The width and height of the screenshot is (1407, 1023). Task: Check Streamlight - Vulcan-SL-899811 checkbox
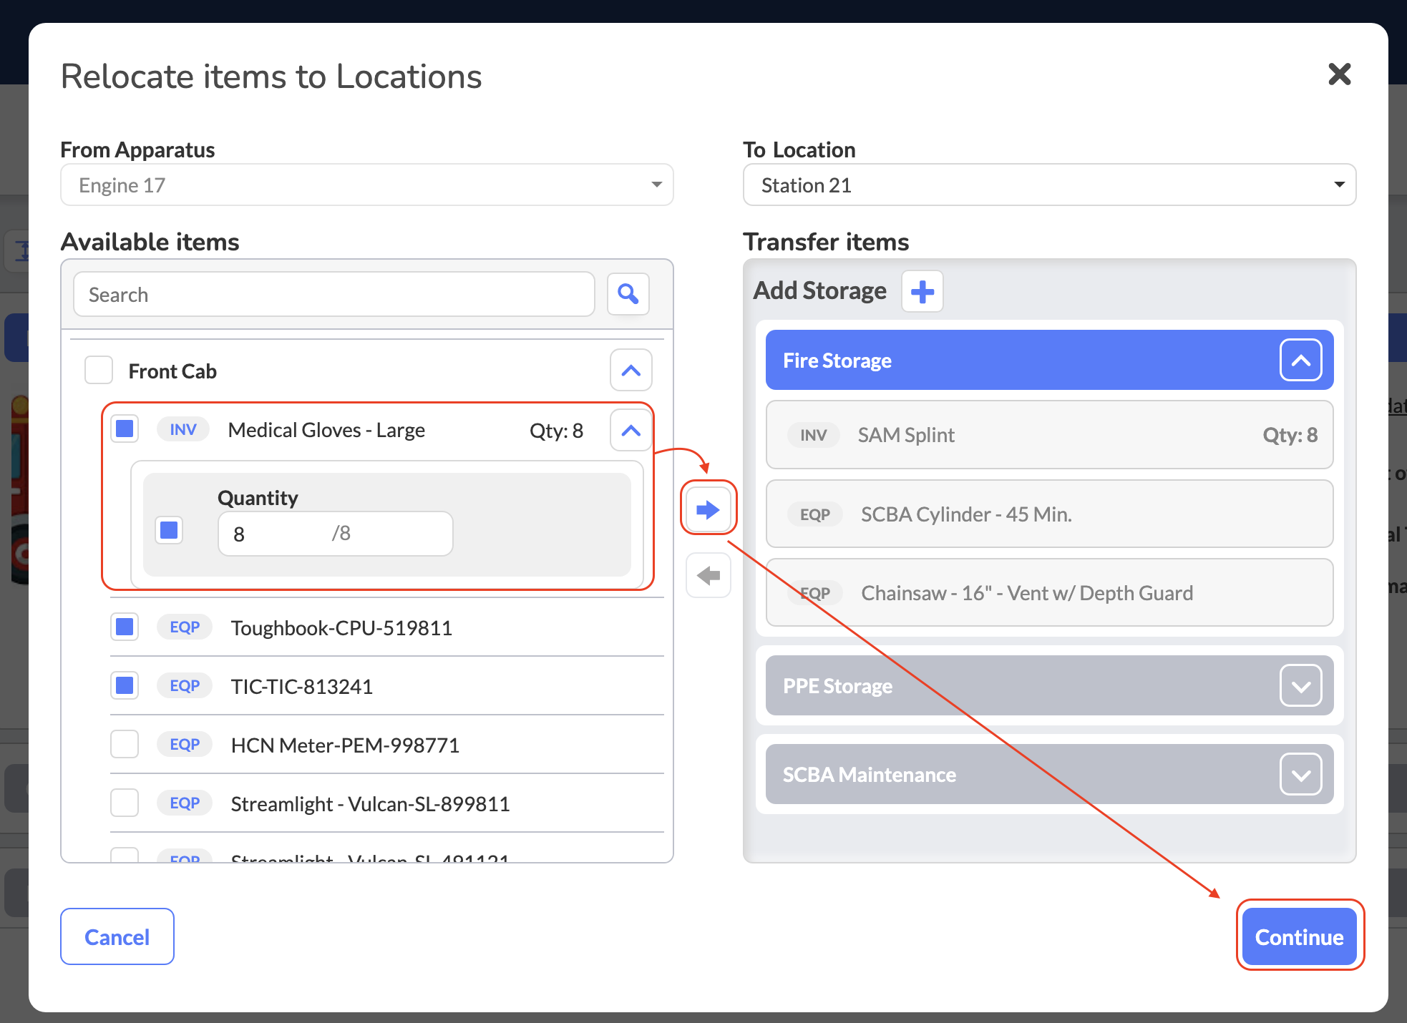(125, 803)
